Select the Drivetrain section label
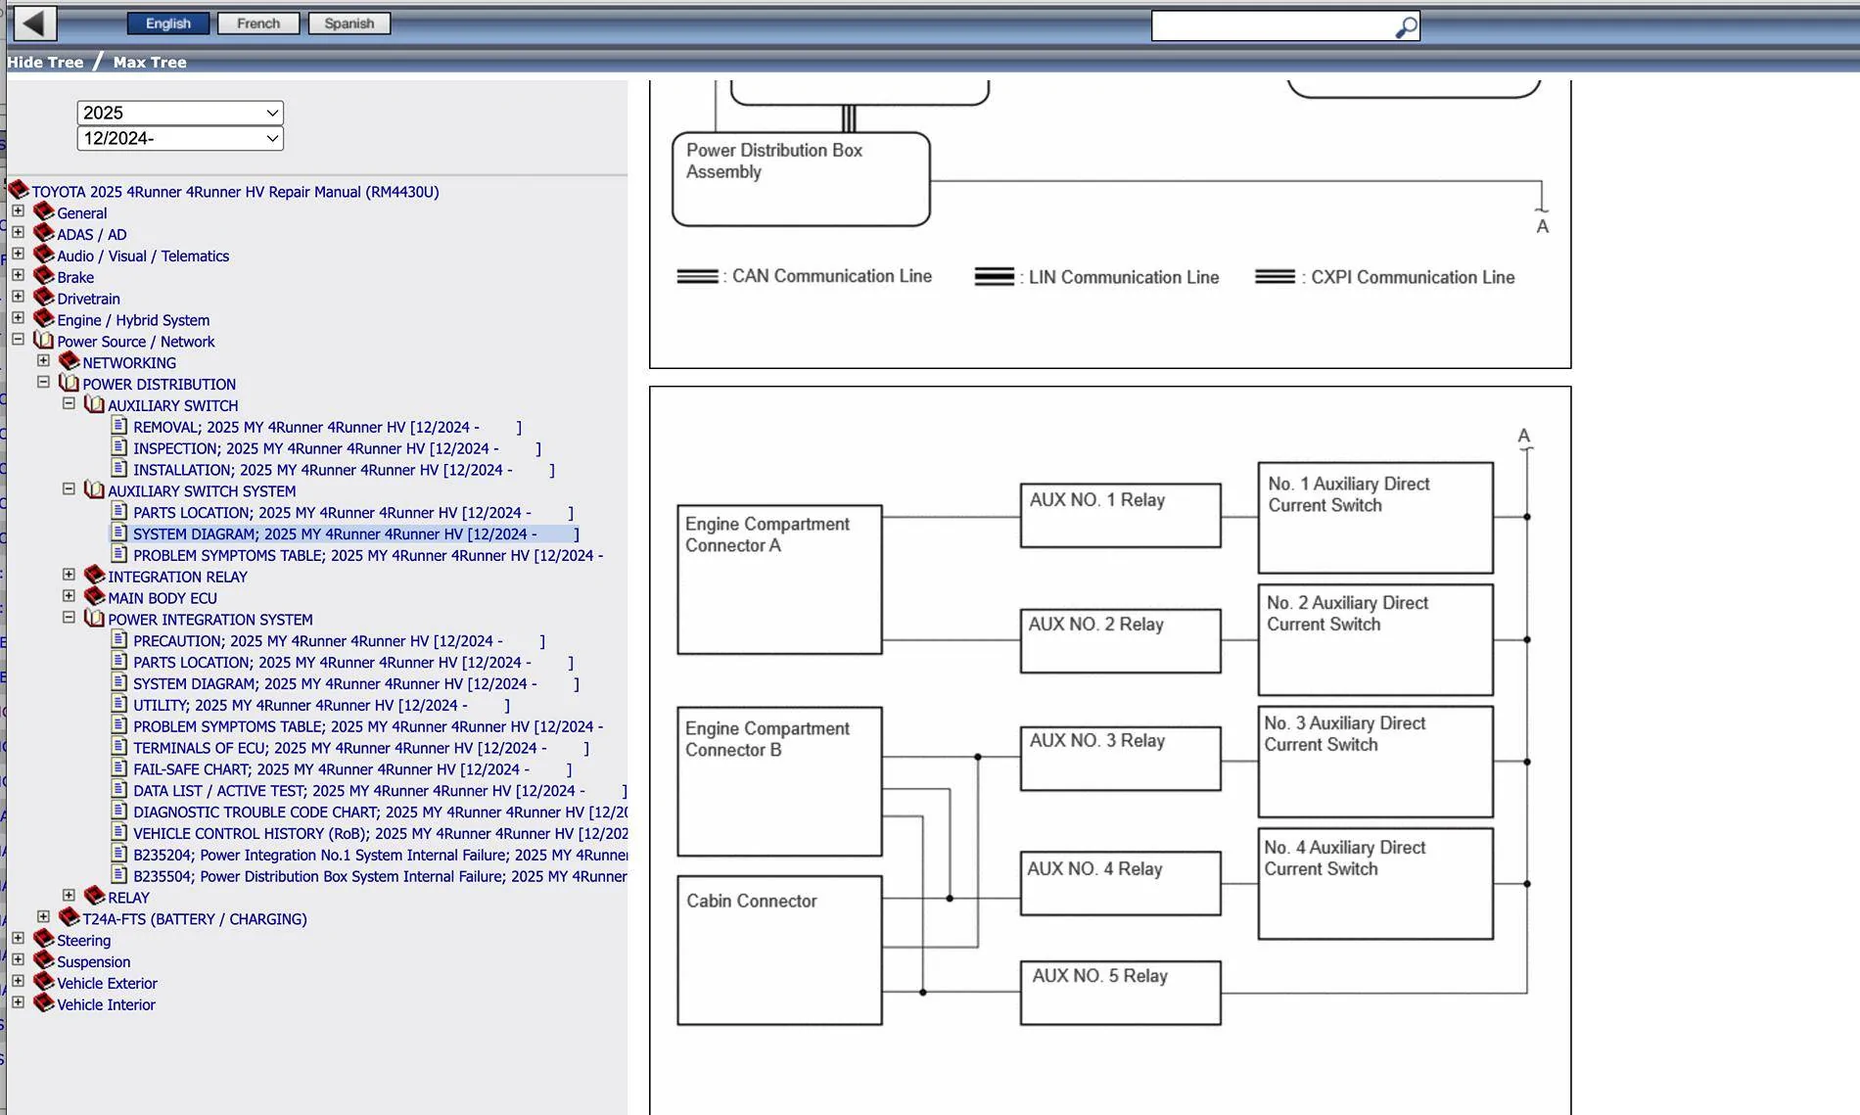 88,299
